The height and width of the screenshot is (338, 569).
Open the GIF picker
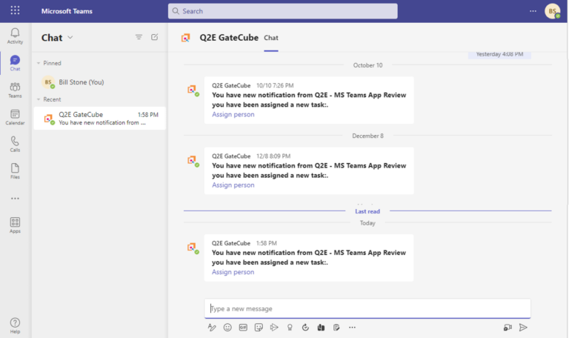[243, 328]
